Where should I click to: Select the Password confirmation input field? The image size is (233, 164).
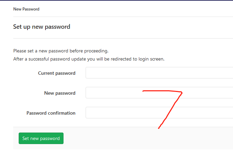click(x=159, y=113)
